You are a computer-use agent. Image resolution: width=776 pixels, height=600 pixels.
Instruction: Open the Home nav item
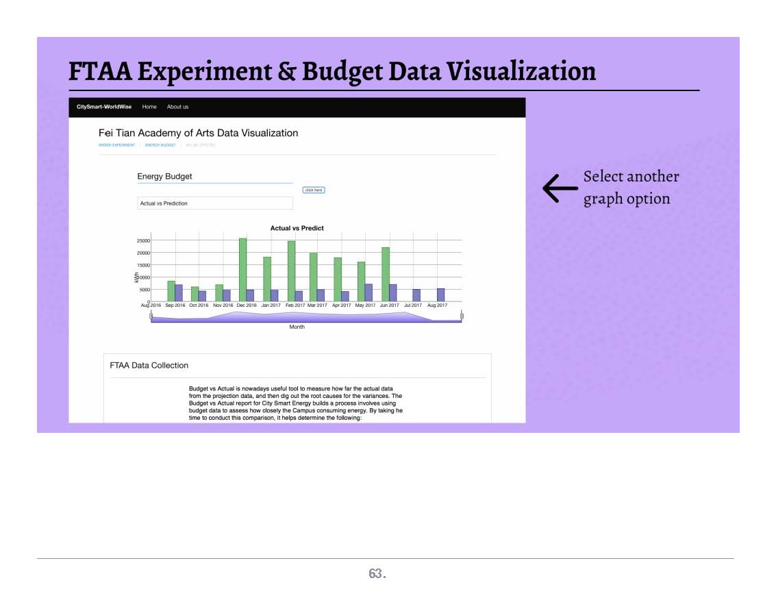coord(149,107)
